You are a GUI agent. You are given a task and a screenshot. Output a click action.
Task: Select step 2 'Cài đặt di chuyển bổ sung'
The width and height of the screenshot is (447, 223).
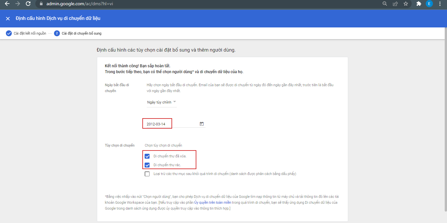pyautogui.click(x=78, y=33)
